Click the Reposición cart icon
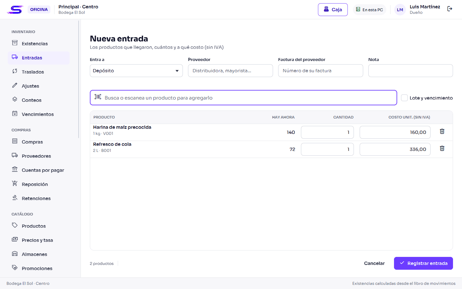This screenshot has width=462, height=289. click(15, 184)
